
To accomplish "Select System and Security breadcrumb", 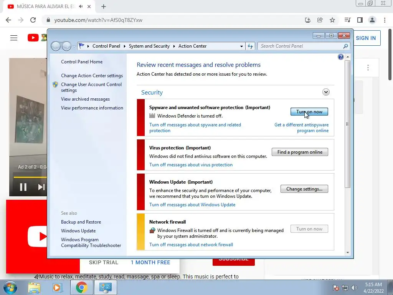I will coord(149,46).
